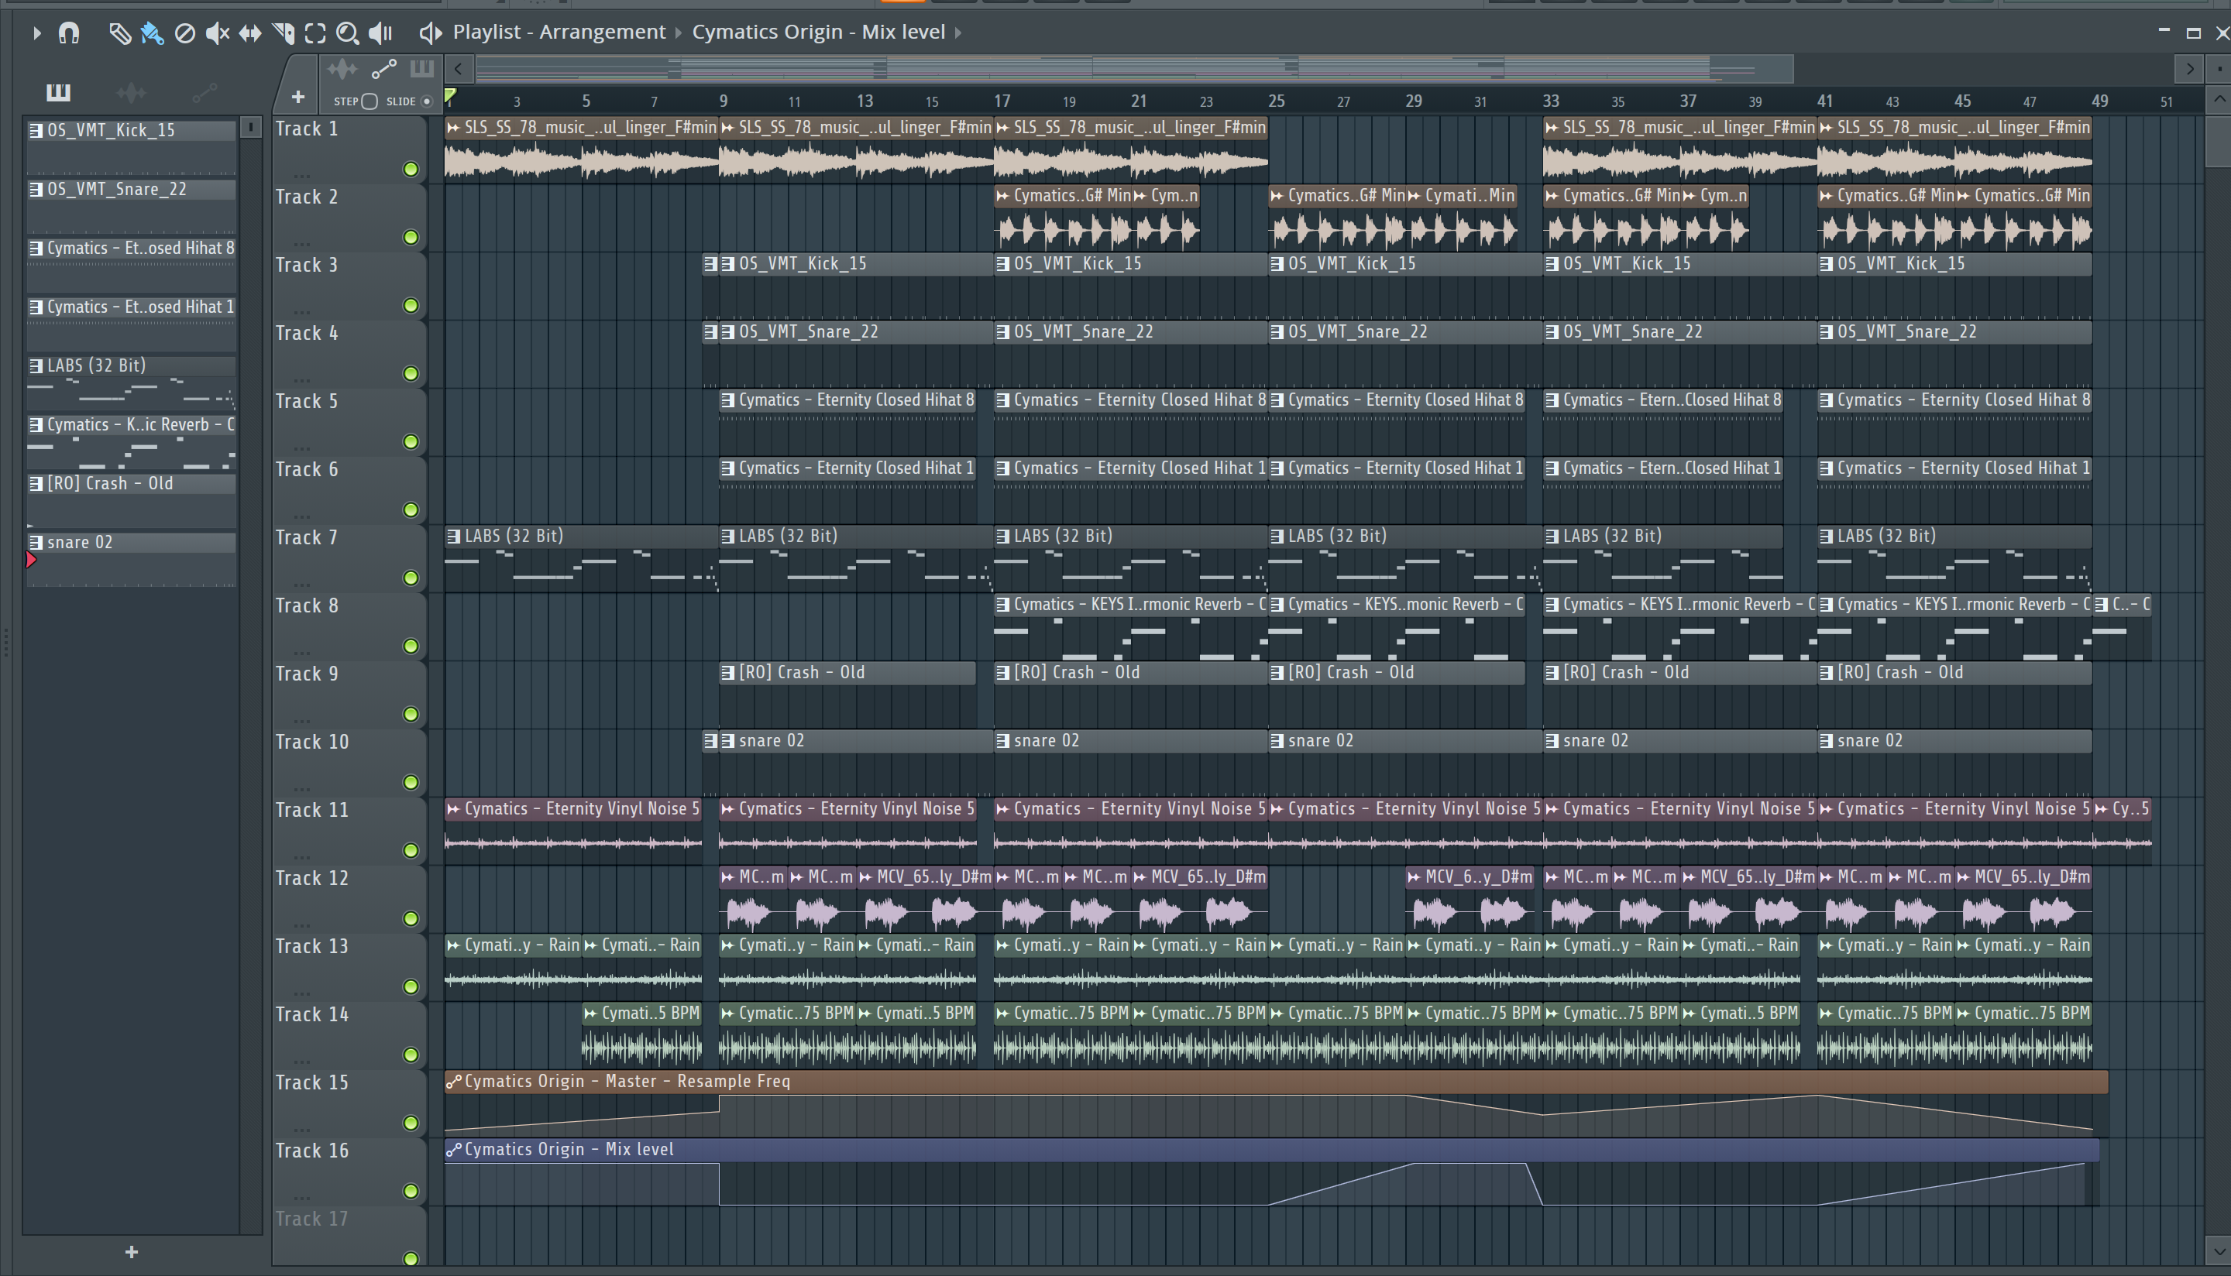
Task: Select the Draw pencil tool
Action: [119, 33]
